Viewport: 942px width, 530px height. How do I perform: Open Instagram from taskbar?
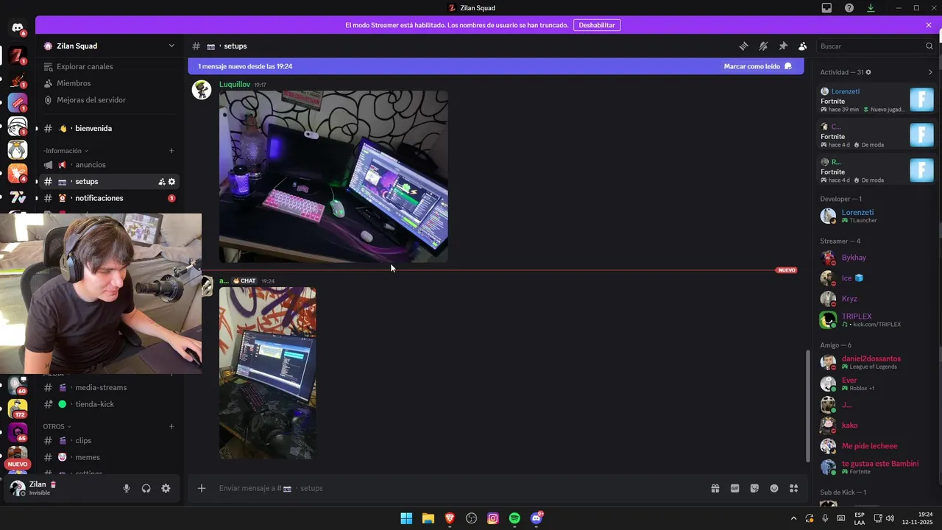(x=493, y=518)
